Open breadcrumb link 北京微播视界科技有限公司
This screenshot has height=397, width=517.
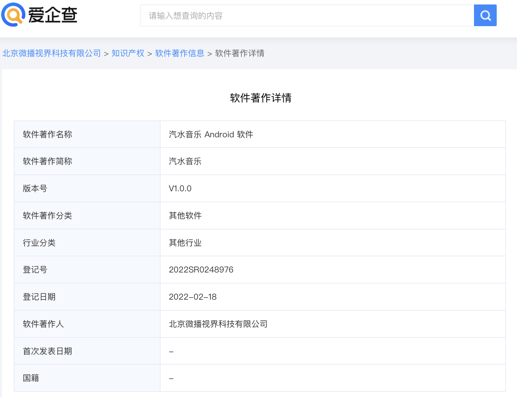click(x=52, y=53)
